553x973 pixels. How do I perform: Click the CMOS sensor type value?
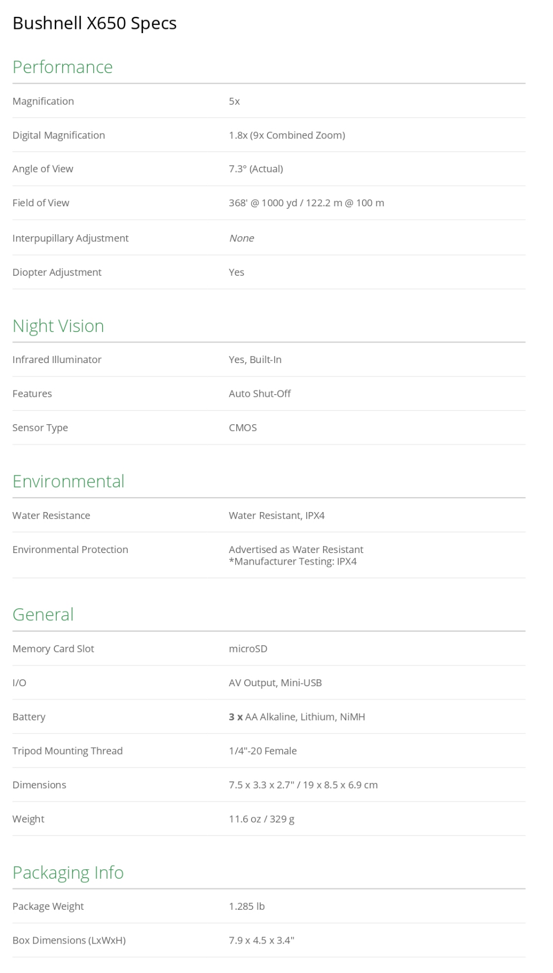[x=243, y=427]
